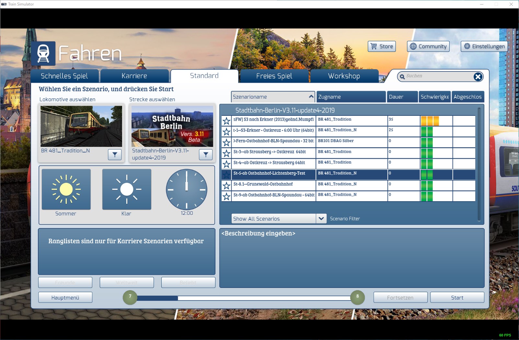Select scenario S3 nach Erkner (2013)

(274, 121)
